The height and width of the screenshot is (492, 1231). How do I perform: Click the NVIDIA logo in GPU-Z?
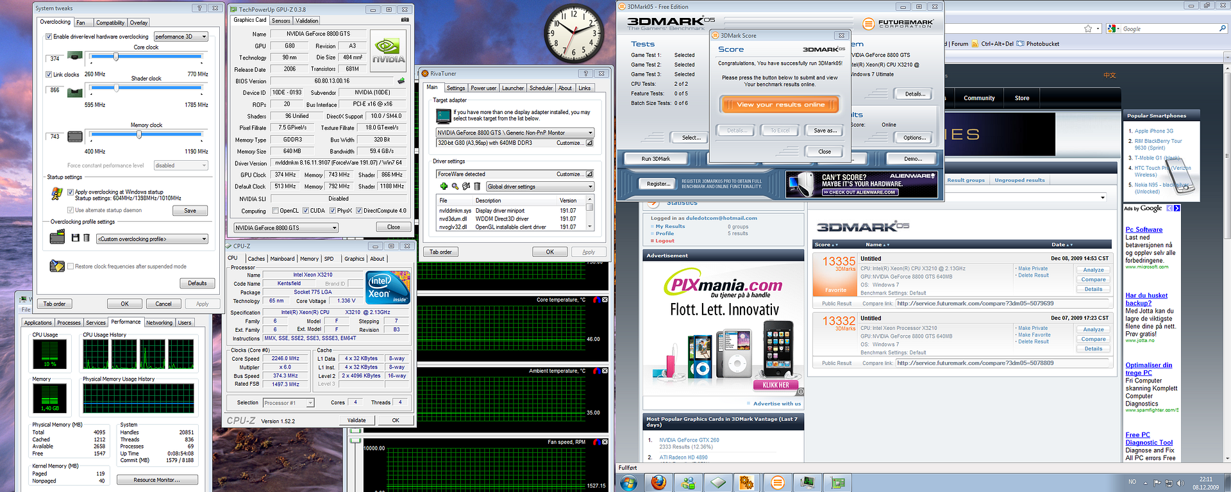pos(389,50)
